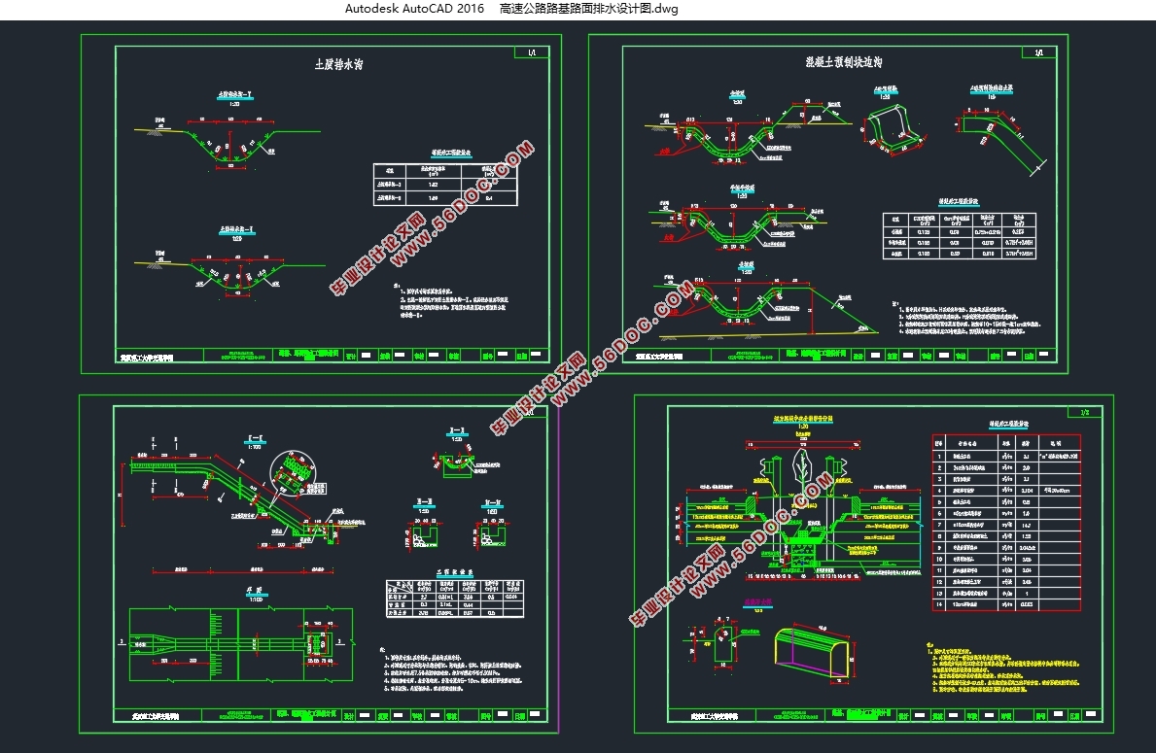Click the 混凝土预制块边沟 sheet title
The width and height of the screenshot is (1156, 753).
tap(842, 61)
